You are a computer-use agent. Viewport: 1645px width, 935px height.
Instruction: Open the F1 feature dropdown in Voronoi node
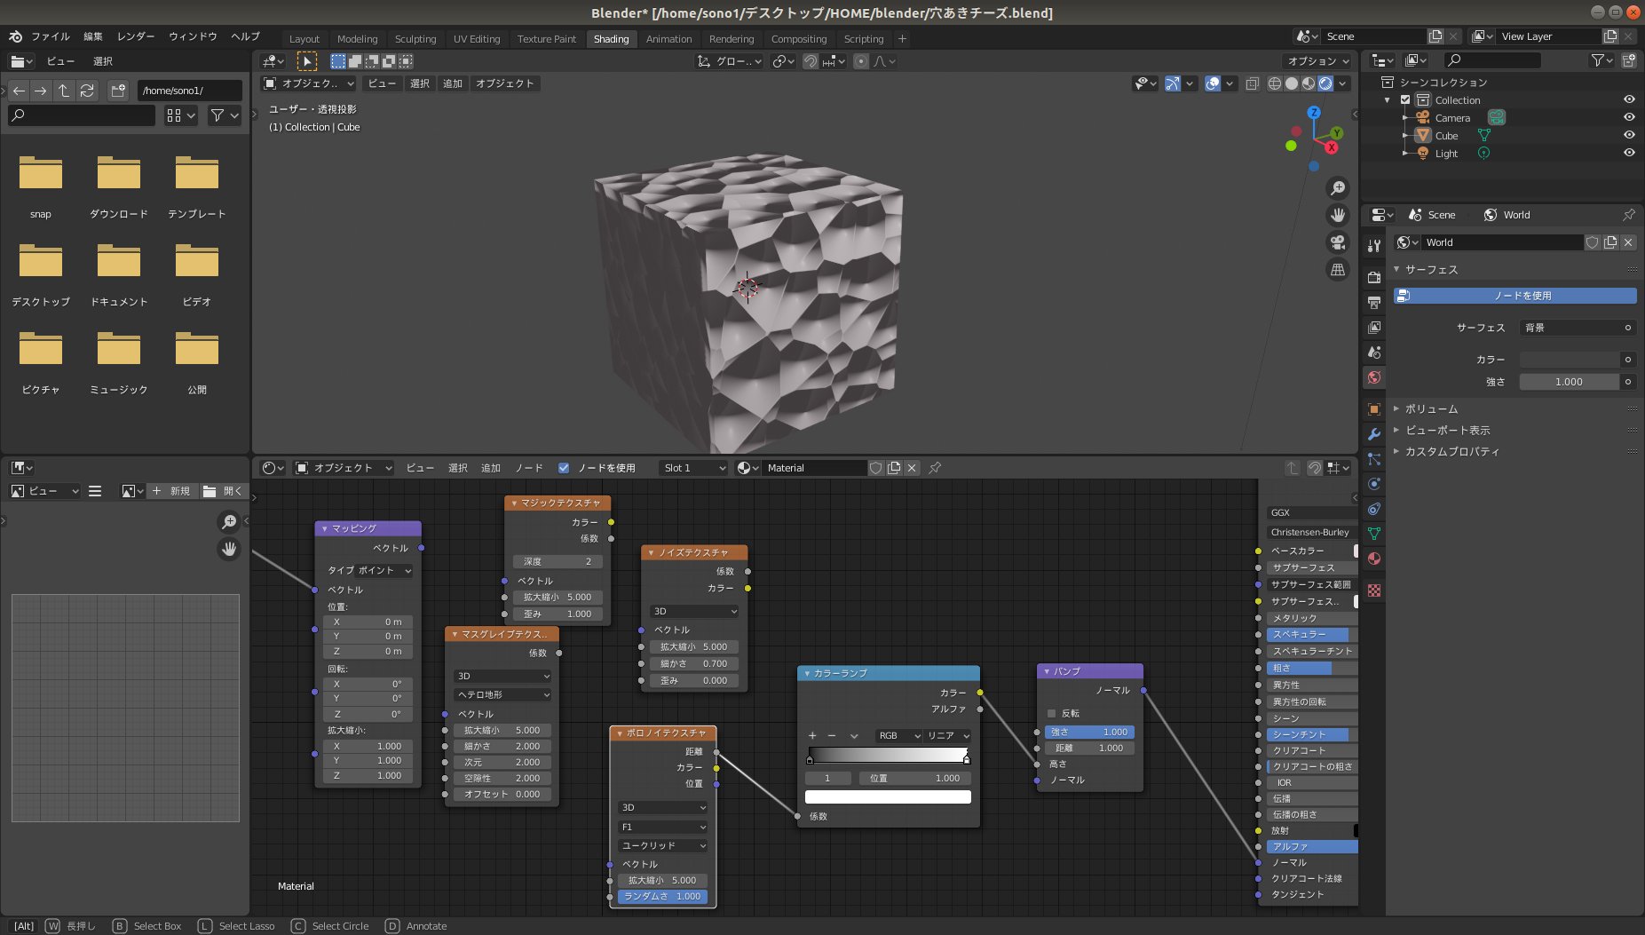coord(663,827)
